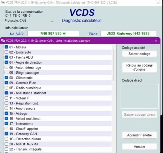Image resolution: width=163 pixels, height=153 pixels.
Task: Select the '01 - Moteur' label text
Action: 18,47
